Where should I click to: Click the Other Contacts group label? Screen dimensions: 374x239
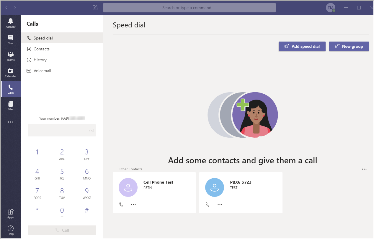tap(130, 169)
